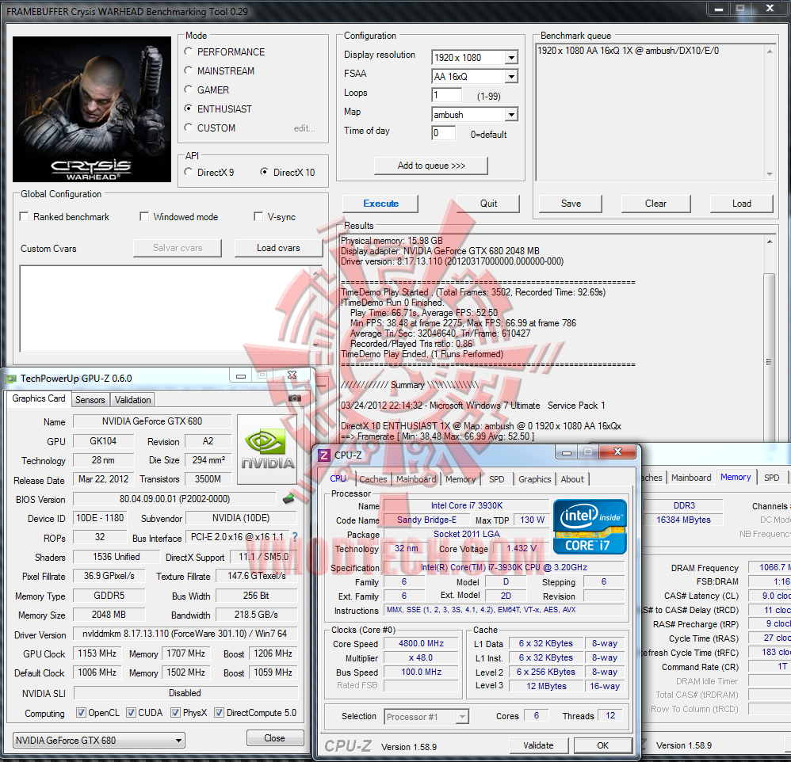Click the Add to queue button

click(x=431, y=166)
